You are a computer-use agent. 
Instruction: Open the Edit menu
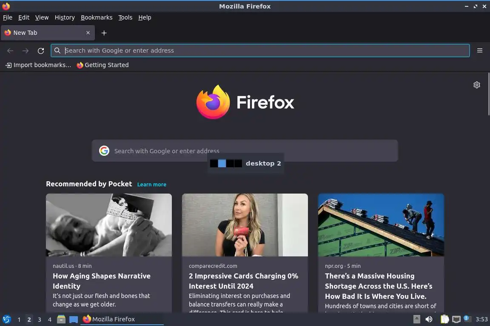point(24,17)
